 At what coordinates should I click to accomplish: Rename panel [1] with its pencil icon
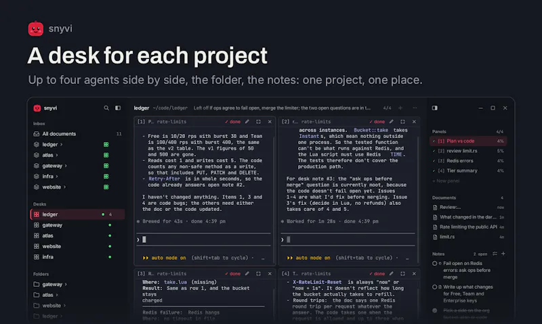pyautogui.click(x=247, y=122)
